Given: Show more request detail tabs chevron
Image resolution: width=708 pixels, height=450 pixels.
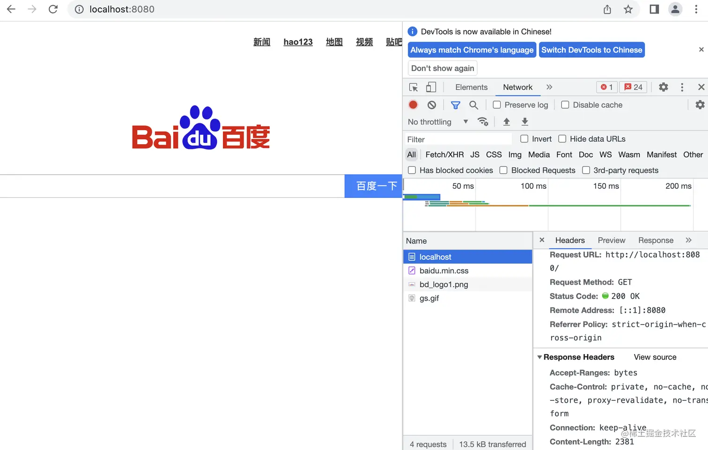Looking at the screenshot, I should click(x=688, y=240).
